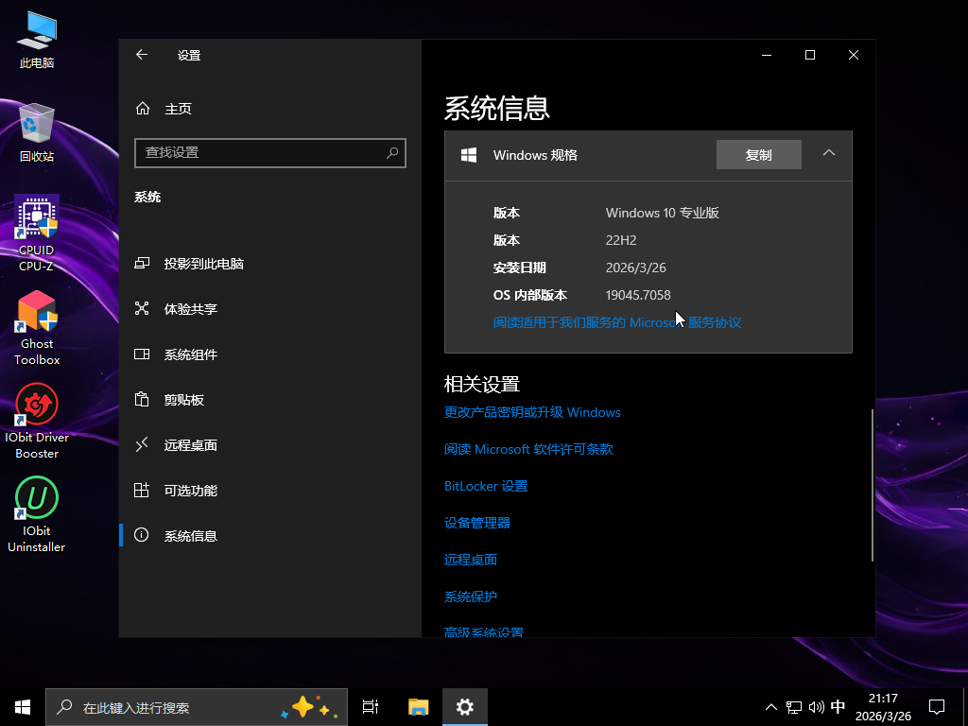Open 剪贴板 clipboard settings
This screenshot has width=968, height=726.
[x=183, y=400]
